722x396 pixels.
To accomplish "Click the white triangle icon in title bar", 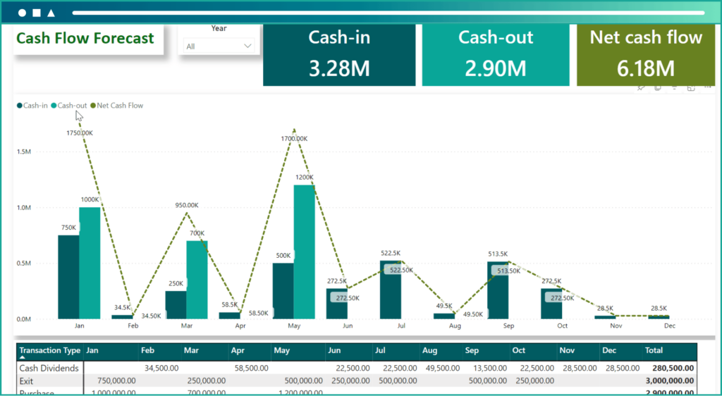I will tap(51, 13).
